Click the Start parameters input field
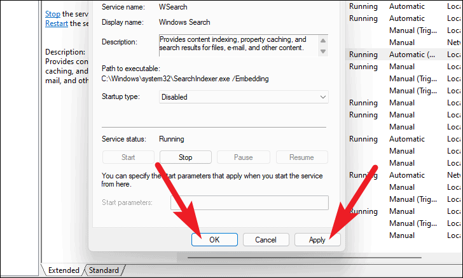463x278 pixels. (x=249, y=203)
